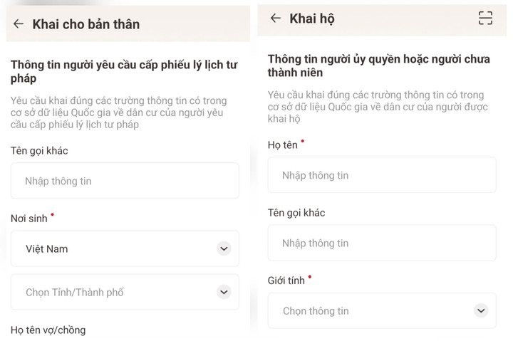The width and height of the screenshot is (513, 341).
Task: Expand the Chọn Tỉnh/Thành phố dropdown
Action: (x=125, y=292)
